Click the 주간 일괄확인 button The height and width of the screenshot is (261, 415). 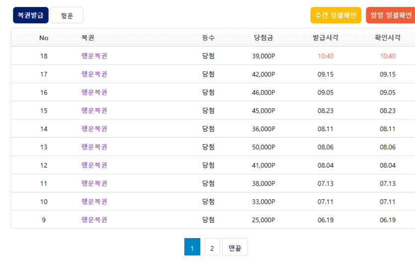335,15
